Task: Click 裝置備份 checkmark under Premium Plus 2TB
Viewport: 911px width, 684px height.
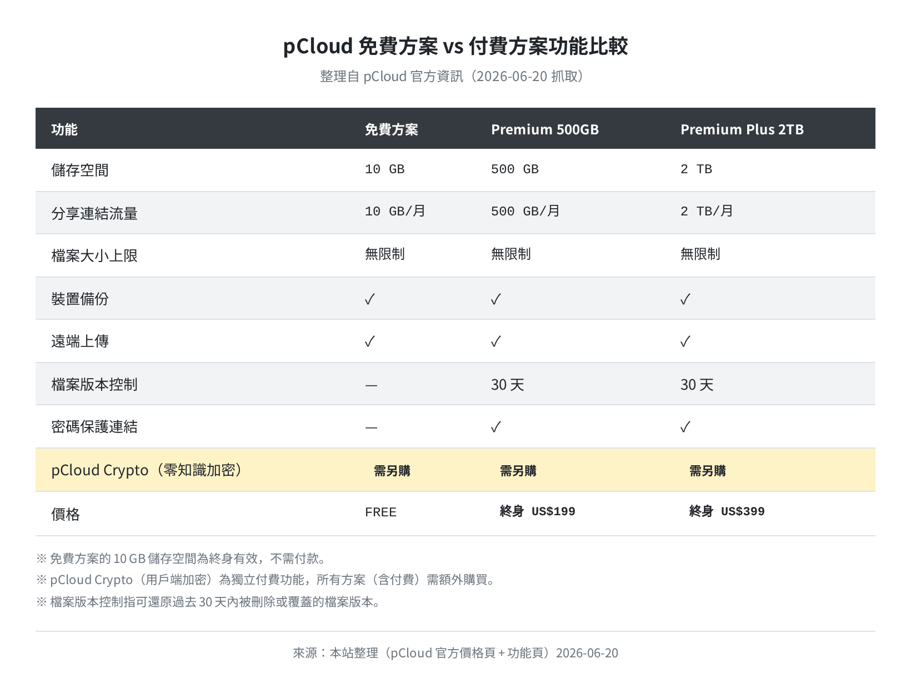Action: pos(685,299)
